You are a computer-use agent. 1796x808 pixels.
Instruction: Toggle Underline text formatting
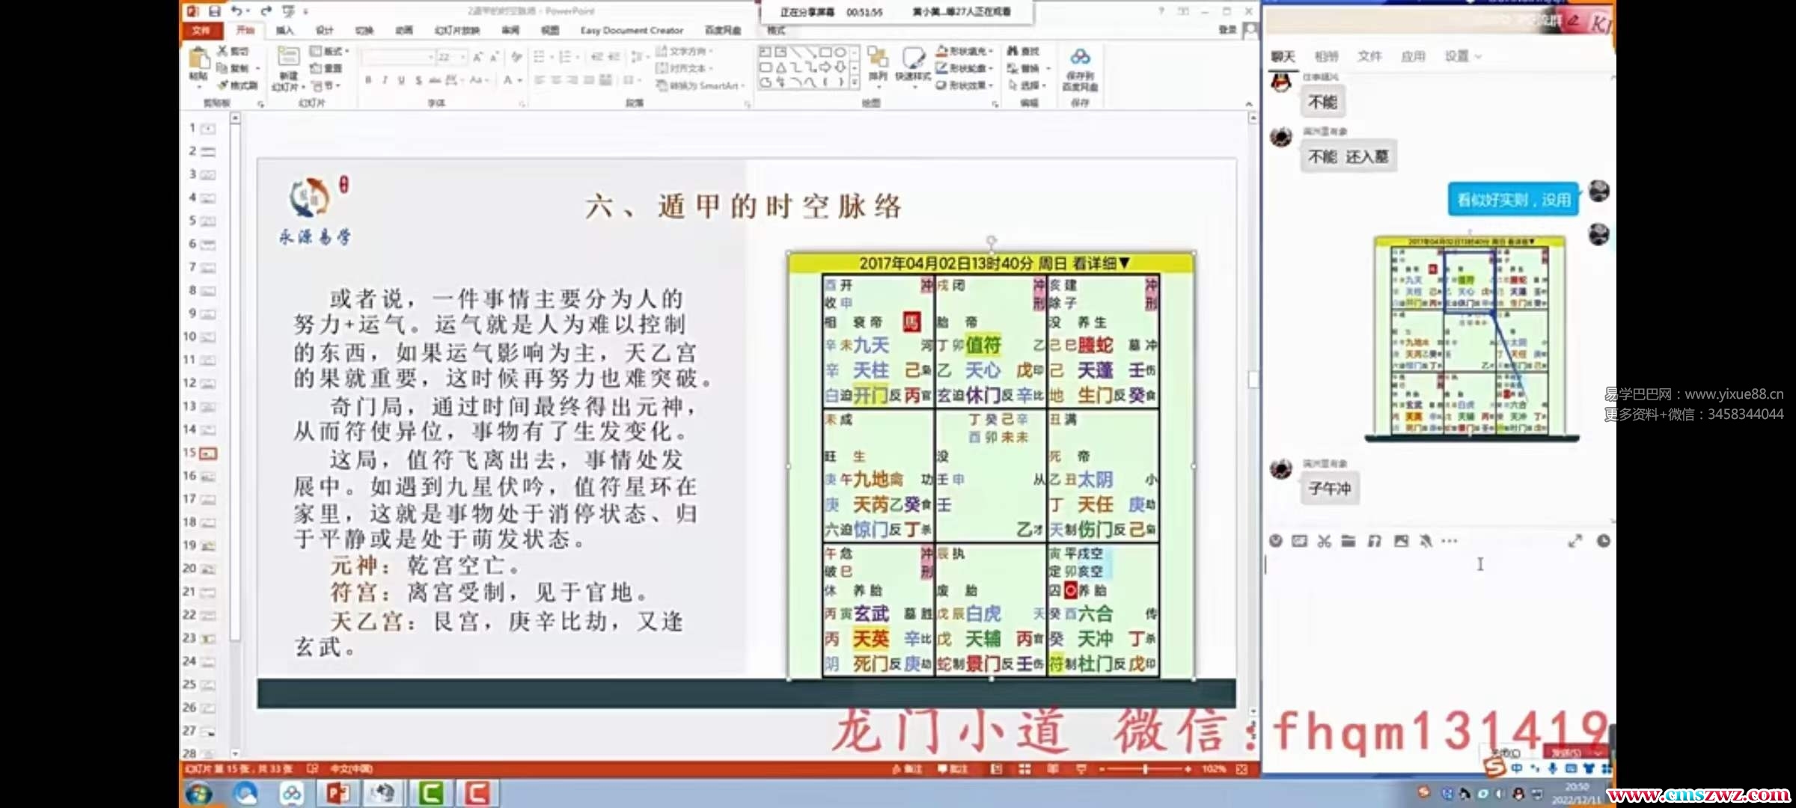(401, 80)
